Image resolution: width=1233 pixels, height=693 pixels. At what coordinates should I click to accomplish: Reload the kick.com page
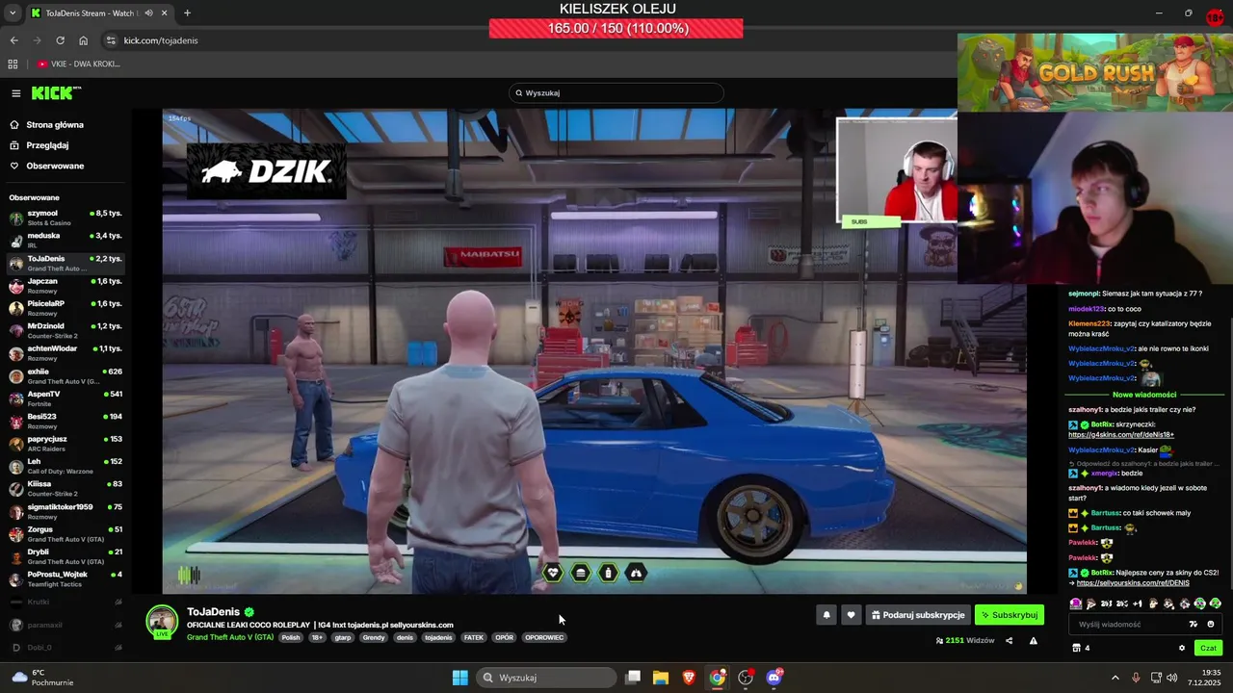60,40
